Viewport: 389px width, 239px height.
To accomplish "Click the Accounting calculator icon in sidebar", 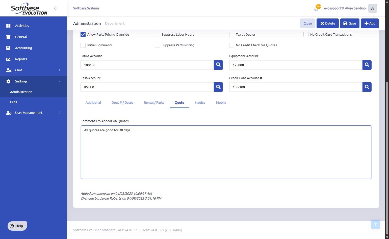I will pos(8,48).
